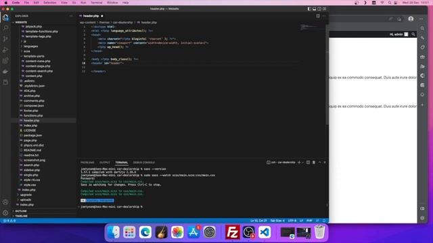This screenshot has height=243, width=433.
Task: Select the header.php editor tab
Action: click(91, 16)
